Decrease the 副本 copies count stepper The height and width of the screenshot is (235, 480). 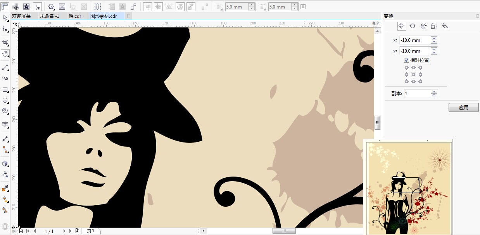click(434, 95)
